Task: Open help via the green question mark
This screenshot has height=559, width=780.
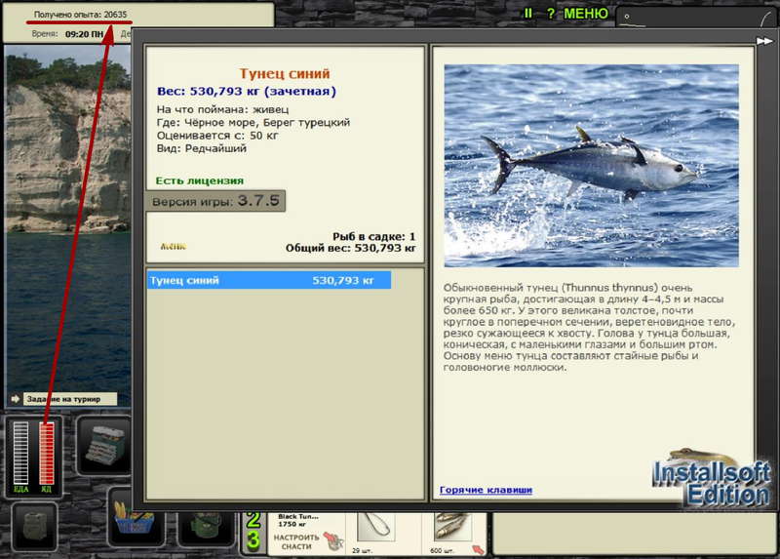Action: [x=550, y=14]
